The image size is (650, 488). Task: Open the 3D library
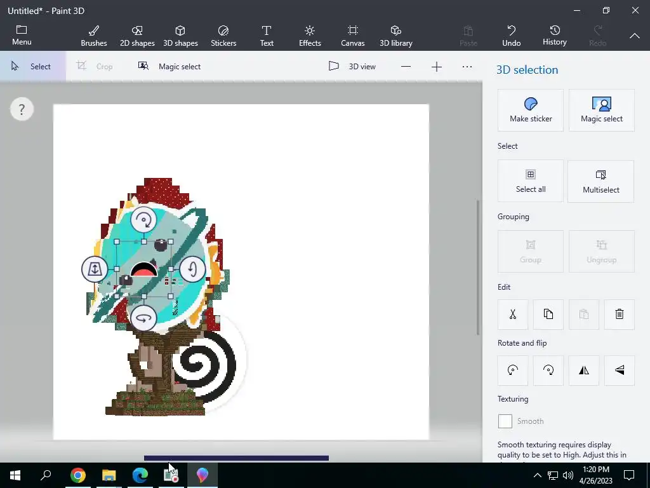tap(396, 36)
